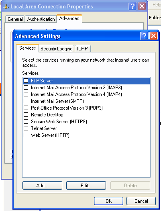
Task: Check the Web Server (HTTP) service
Action: tap(26, 135)
